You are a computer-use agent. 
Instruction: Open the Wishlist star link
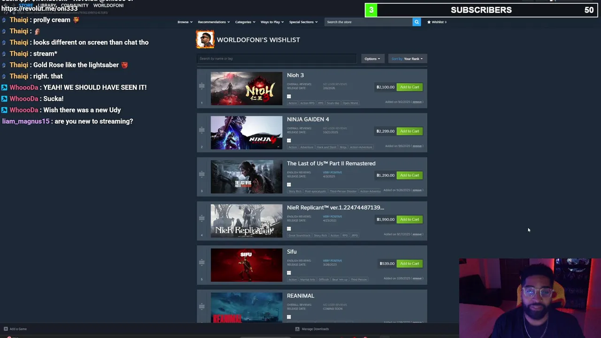coord(437,22)
